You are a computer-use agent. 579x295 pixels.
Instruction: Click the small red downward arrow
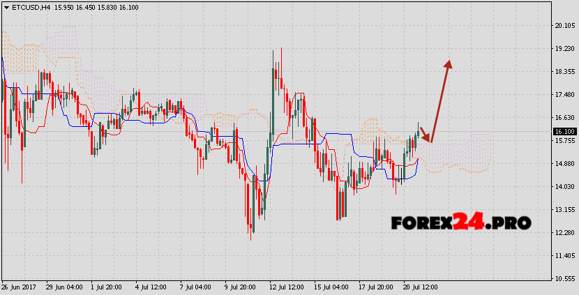tap(426, 134)
